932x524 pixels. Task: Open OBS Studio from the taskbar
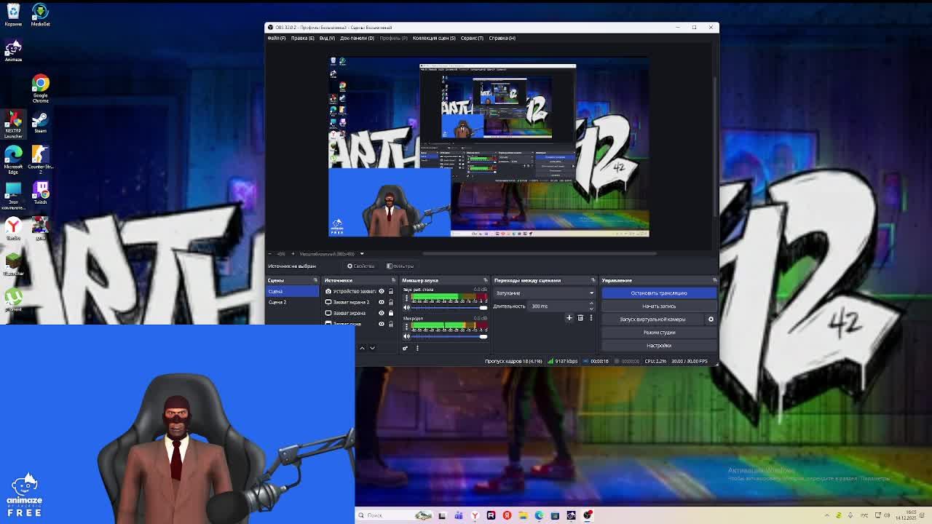pyautogui.click(x=588, y=515)
